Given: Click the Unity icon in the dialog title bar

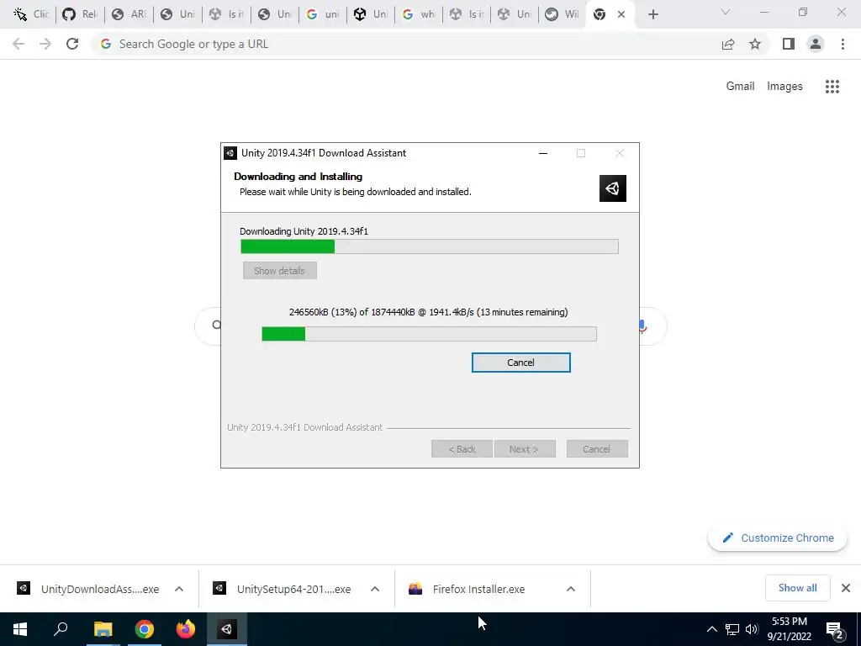Looking at the screenshot, I should coord(230,153).
